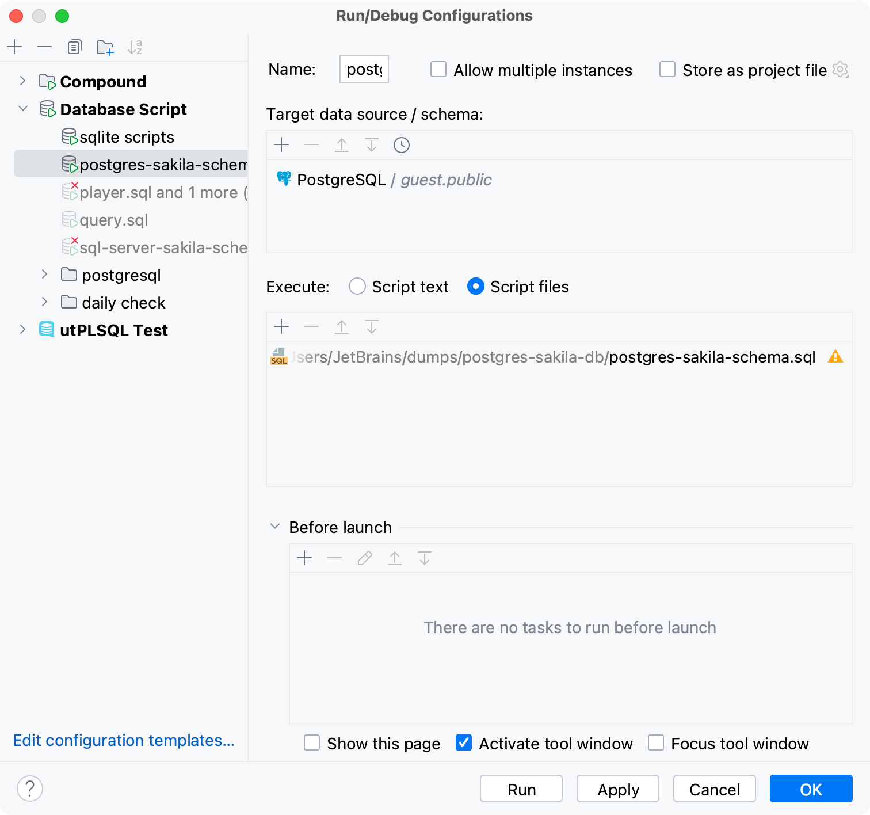The image size is (870, 815).
Task: Add a new run configuration
Action: tap(14, 47)
